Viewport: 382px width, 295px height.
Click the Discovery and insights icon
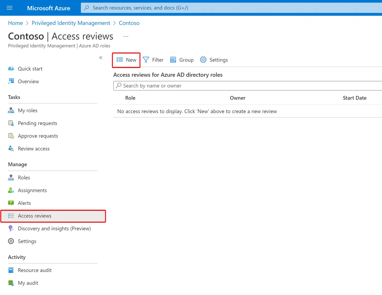pos(11,228)
